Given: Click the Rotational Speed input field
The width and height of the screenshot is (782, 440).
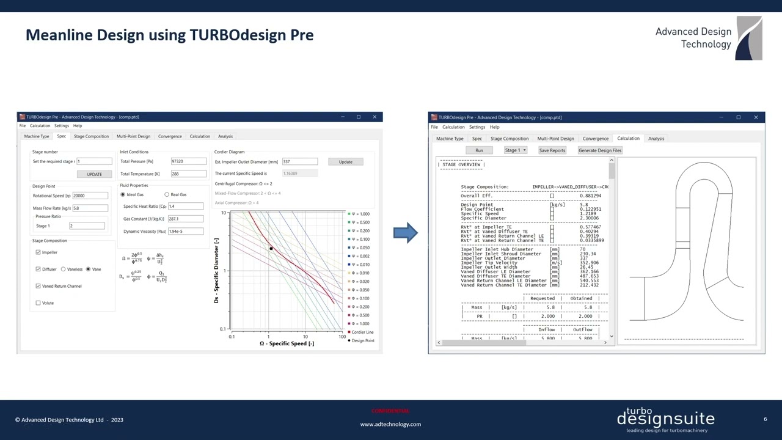Looking at the screenshot, I should coord(90,196).
